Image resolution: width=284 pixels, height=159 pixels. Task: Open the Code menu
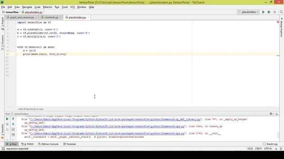pyautogui.click(x=37, y=7)
